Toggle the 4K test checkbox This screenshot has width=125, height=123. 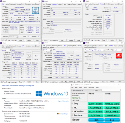pos(72,108)
